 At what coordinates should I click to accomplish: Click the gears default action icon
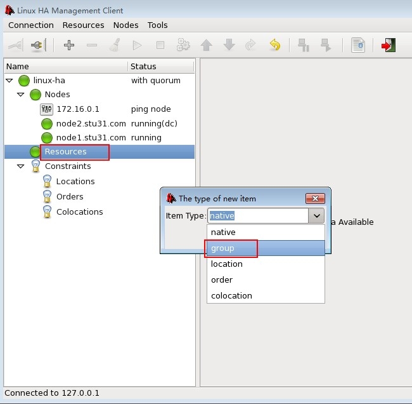[183, 44]
